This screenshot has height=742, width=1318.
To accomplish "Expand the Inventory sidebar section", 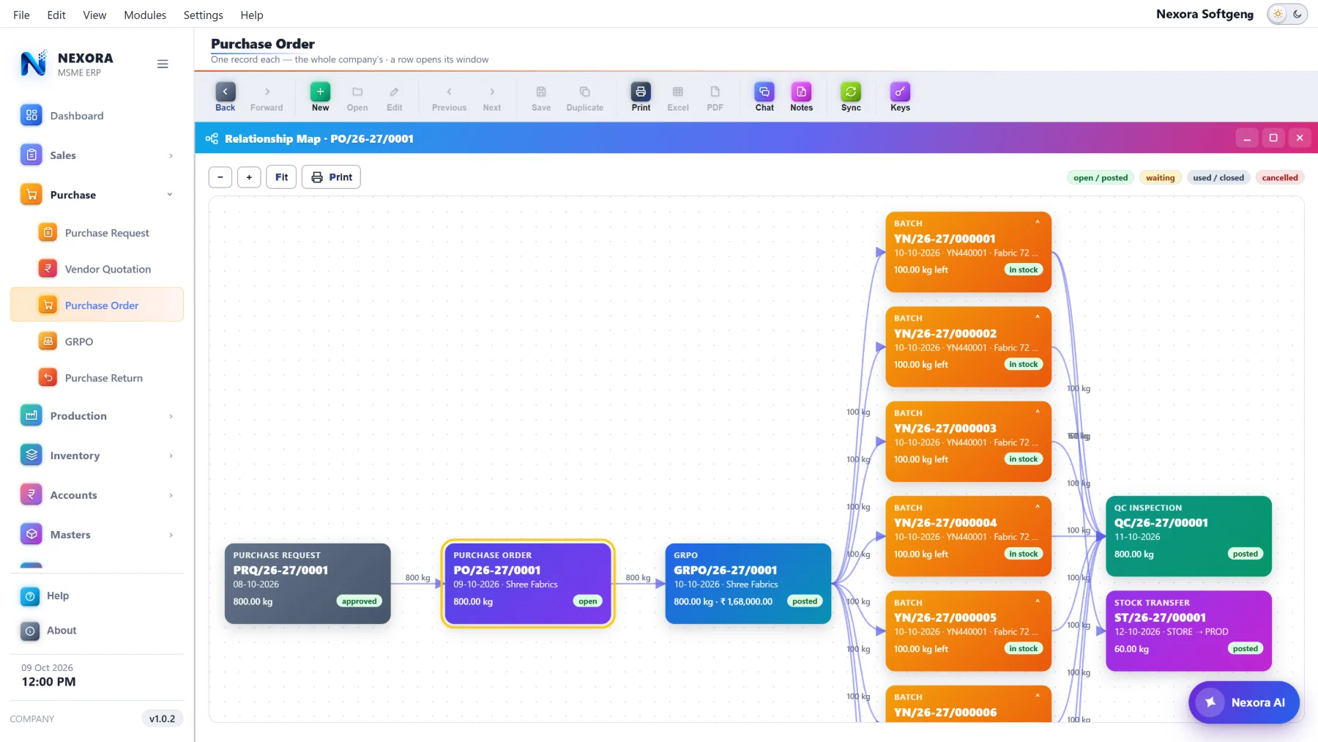I will coord(97,456).
